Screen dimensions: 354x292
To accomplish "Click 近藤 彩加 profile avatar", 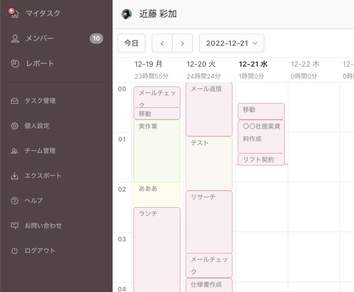I will (x=127, y=14).
